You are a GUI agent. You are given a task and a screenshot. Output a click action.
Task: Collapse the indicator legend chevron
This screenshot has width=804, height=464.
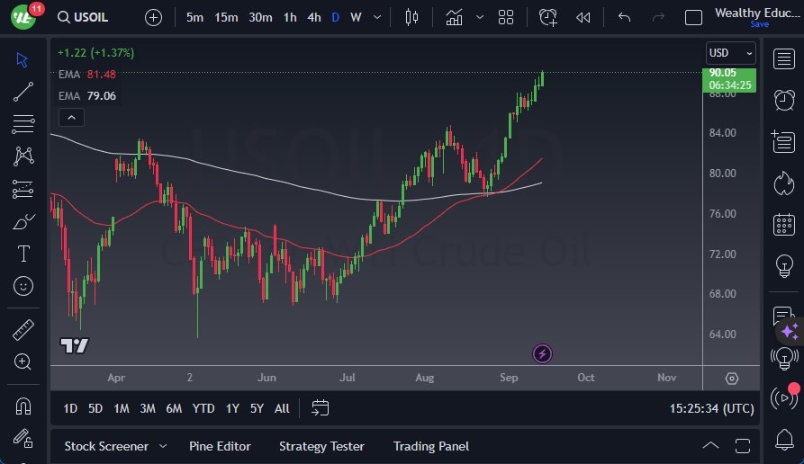pos(71,117)
